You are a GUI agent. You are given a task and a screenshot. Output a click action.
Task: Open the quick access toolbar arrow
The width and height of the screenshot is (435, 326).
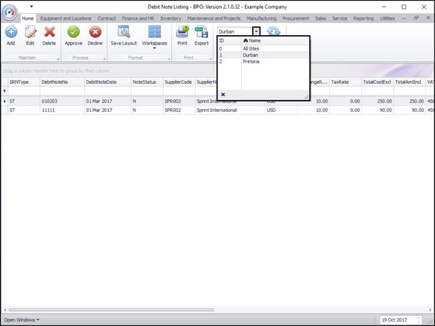tap(31, 6)
